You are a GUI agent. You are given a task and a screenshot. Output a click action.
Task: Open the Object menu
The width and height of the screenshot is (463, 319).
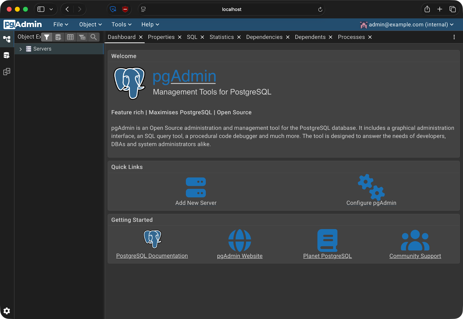pos(90,25)
